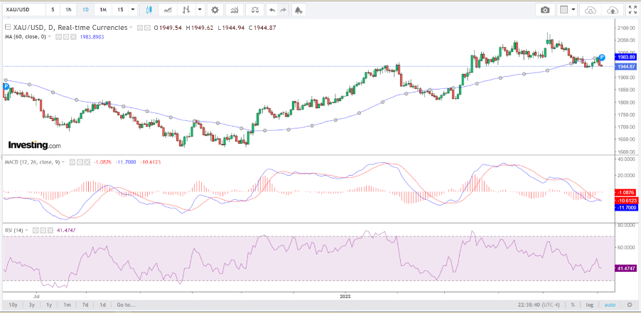Select the 1h timeframe
This screenshot has width=641, height=313.
click(x=68, y=10)
